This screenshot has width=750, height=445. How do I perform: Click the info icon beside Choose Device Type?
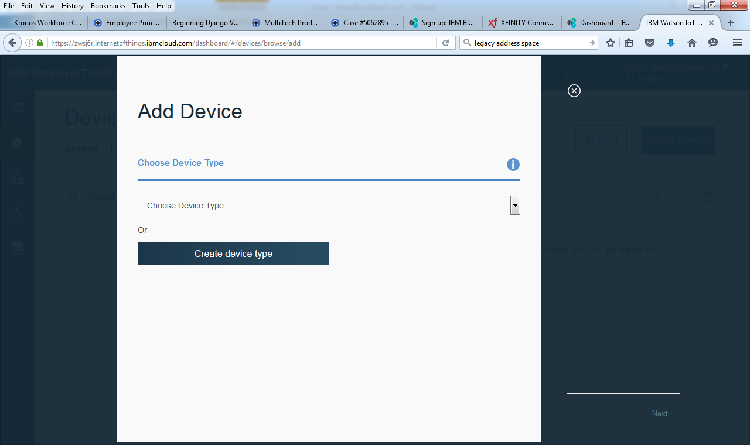tap(513, 165)
